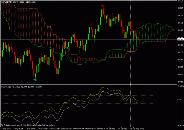This screenshot has height=130, width=184.
Task: Click the 1.6205 price scale label
Action: click(x=180, y=8)
